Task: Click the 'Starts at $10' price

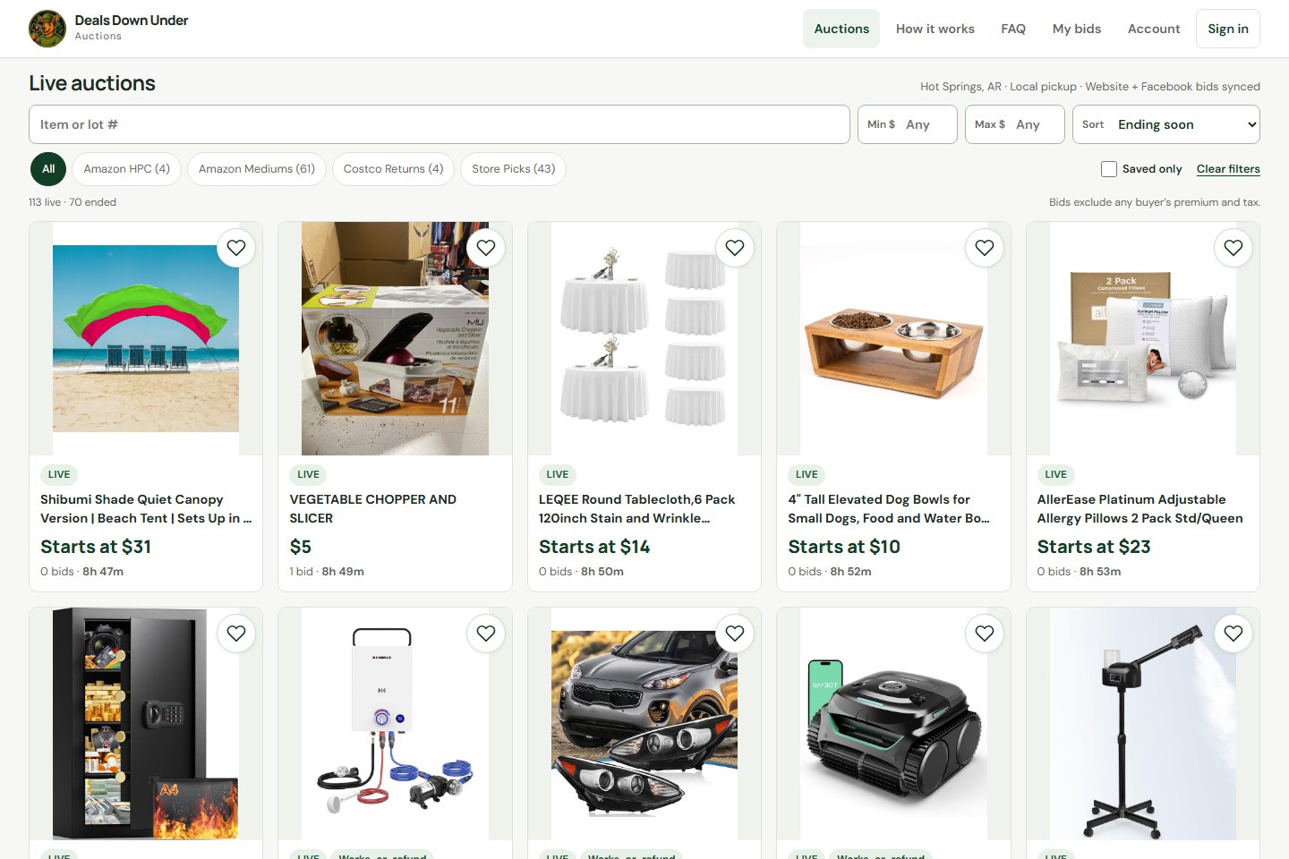Action: click(x=844, y=547)
